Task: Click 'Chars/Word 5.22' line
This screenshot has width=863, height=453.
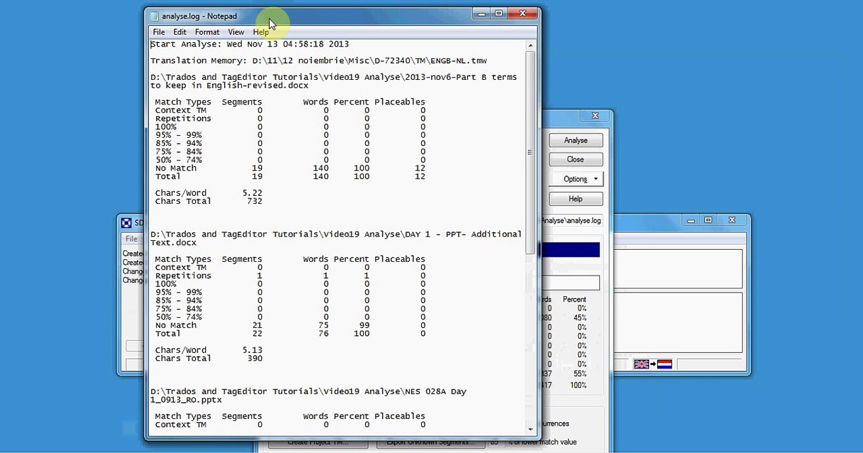Action: 209,193
